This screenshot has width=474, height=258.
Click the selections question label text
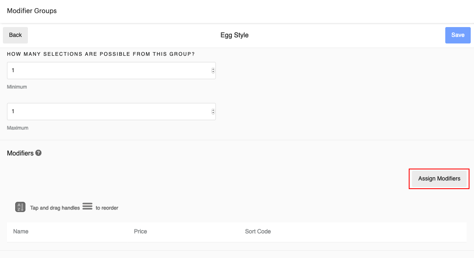[101, 54]
